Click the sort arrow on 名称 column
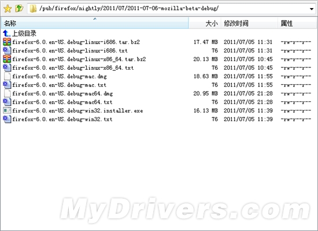Screen dimensions: 318x231 95,19
